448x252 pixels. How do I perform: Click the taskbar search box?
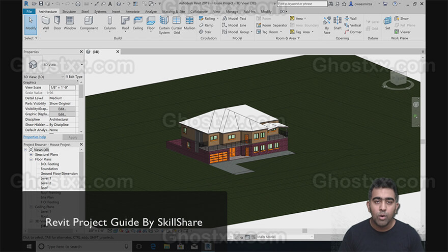click(83, 246)
